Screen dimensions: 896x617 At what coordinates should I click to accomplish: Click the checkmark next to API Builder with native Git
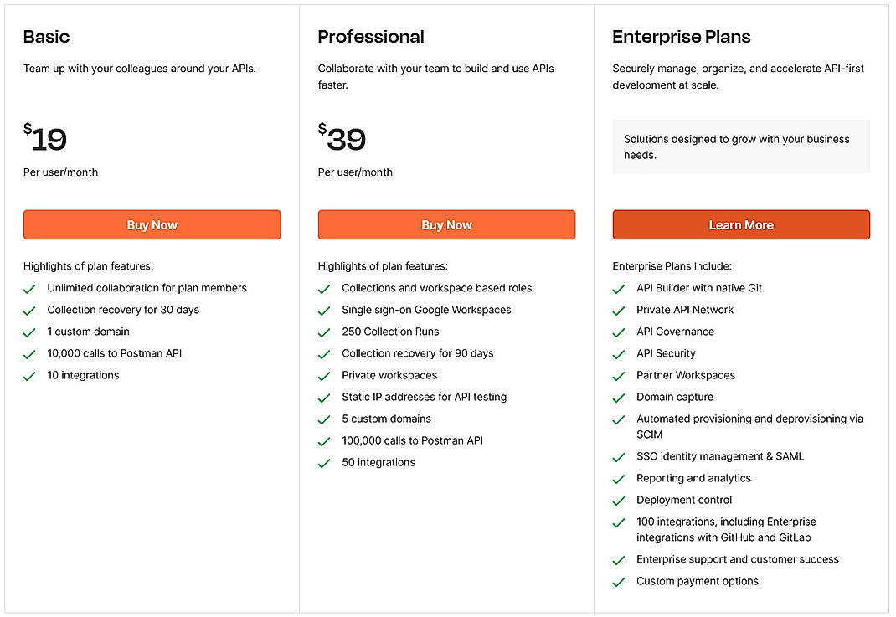tap(619, 288)
